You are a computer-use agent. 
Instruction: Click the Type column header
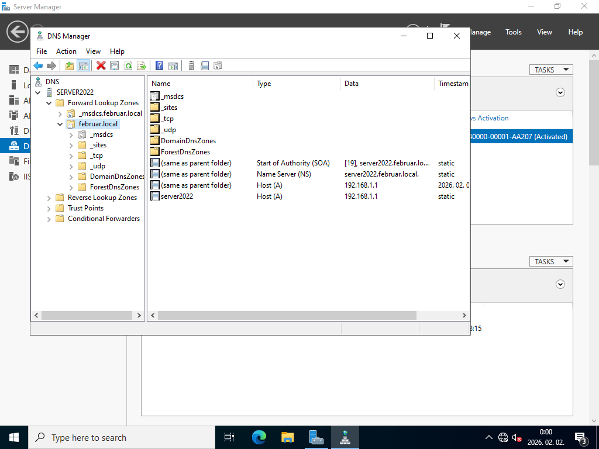point(264,84)
